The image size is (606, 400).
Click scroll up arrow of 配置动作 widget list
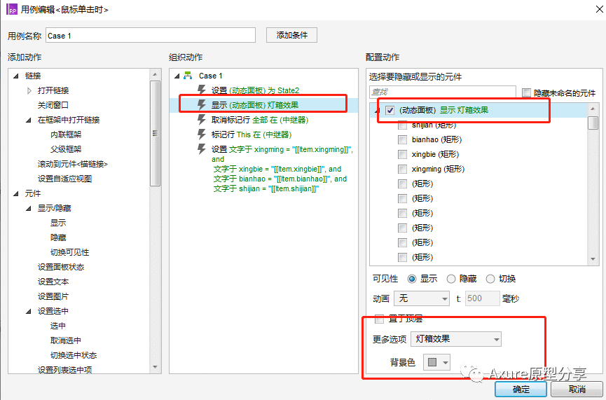[593, 109]
